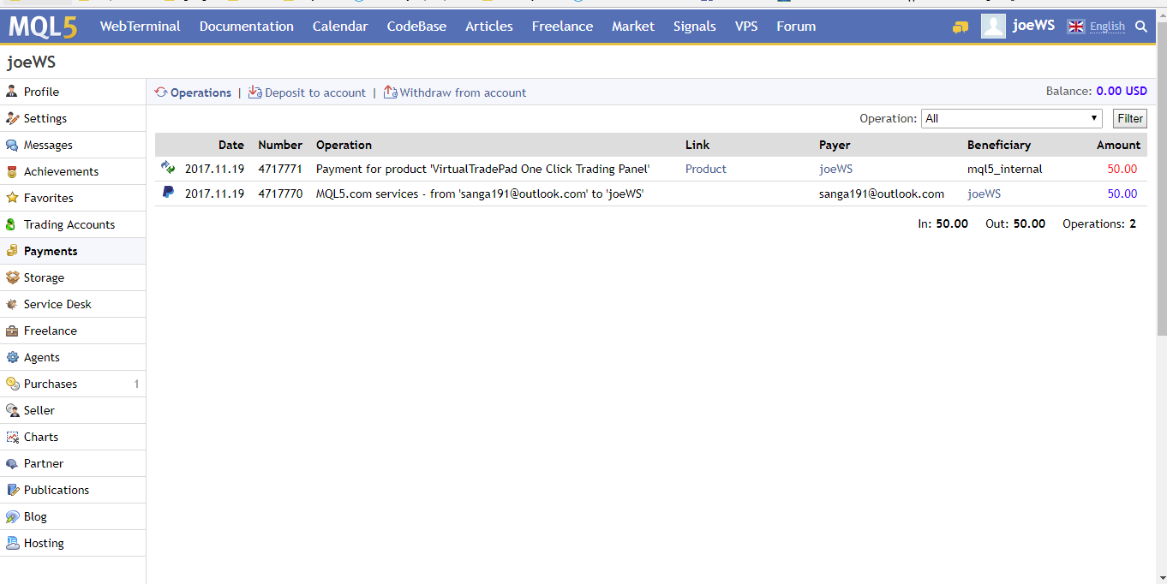
Task: Click the Filter button
Action: 1130,119
